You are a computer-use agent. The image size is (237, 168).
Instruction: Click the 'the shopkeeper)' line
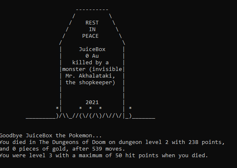[x=90, y=83]
